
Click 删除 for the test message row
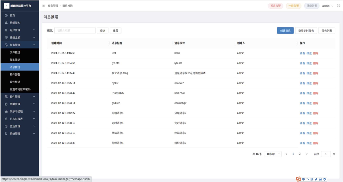click(x=316, y=53)
